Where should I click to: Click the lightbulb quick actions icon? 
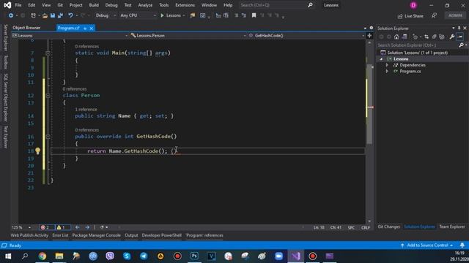(x=37, y=151)
